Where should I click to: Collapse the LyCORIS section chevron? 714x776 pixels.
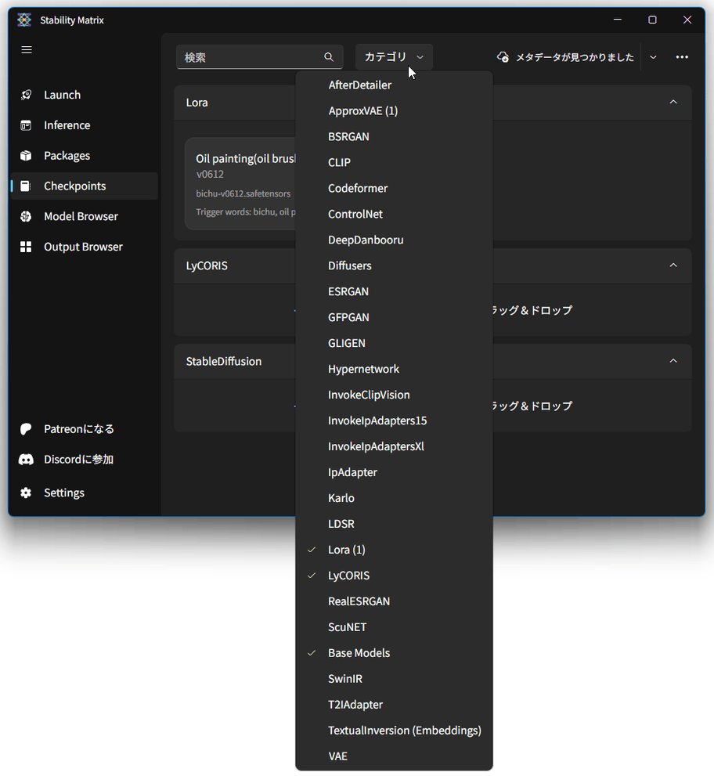click(673, 265)
